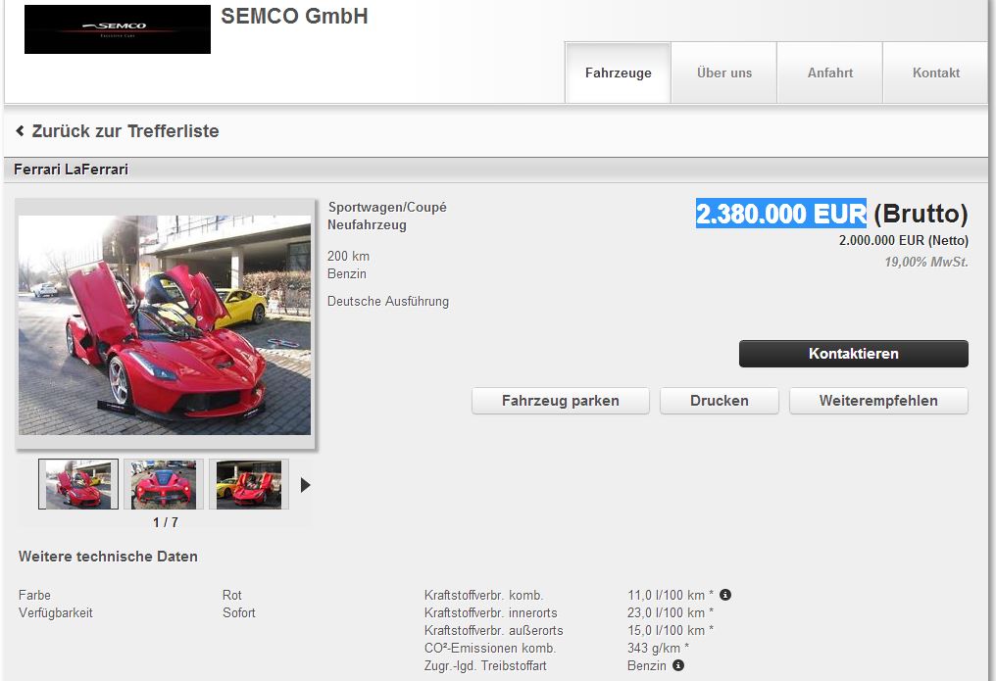Click the Weitere technische Daten heading
The height and width of the screenshot is (681, 996).
coord(108,557)
